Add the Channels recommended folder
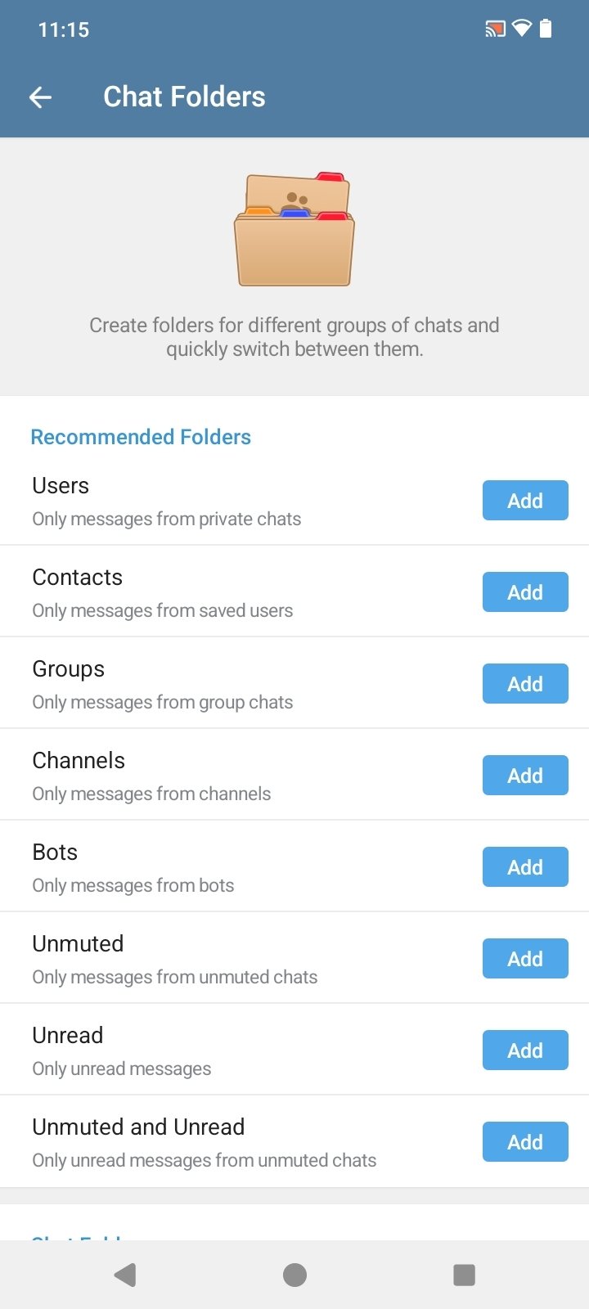The width and height of the screenshot is (589, 1309). (525, 776)
